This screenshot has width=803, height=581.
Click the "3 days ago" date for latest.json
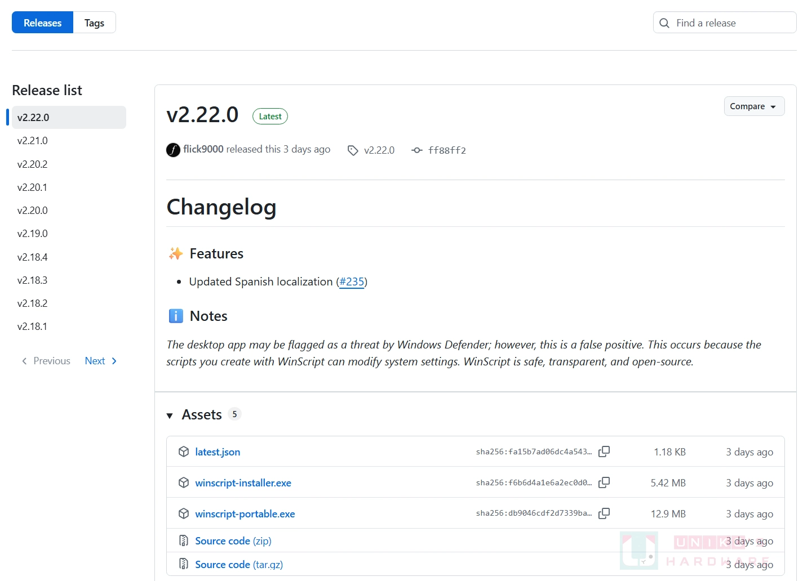click(x=749, y=452)
